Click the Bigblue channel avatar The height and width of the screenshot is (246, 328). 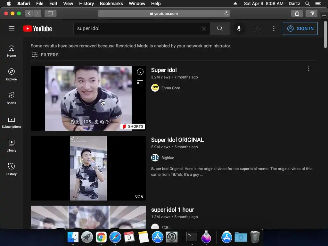click(155, 158)
